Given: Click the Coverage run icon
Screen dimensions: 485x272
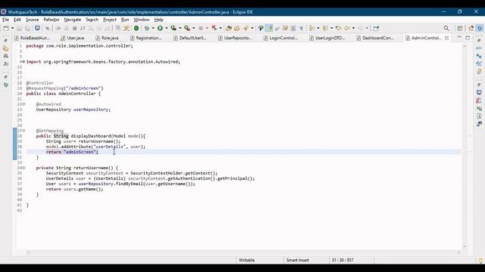Looking at the screenshot, I should 174,28.
